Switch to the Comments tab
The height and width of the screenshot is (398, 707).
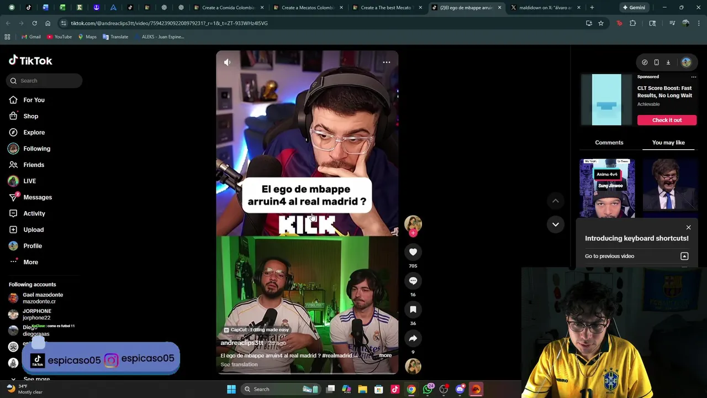[x=609, y=143]
